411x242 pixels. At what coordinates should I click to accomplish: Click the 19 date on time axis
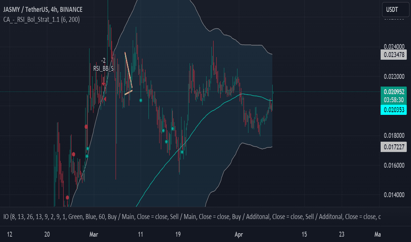coord(178,235)
